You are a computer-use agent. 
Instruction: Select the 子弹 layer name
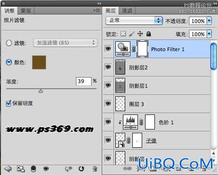coord(151,141)
